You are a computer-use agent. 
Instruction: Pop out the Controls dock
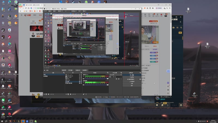tap(140, 73)
